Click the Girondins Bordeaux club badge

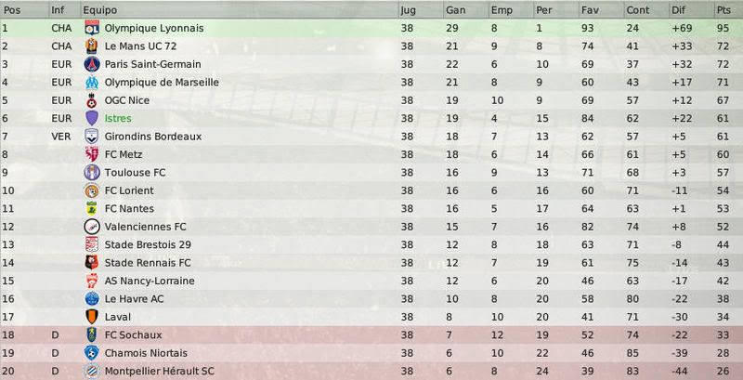pos(91,137)
